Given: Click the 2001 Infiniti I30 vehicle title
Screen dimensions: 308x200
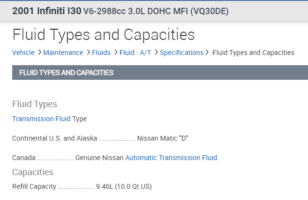Looking at the screenshot, I should [x=47, y=11].
